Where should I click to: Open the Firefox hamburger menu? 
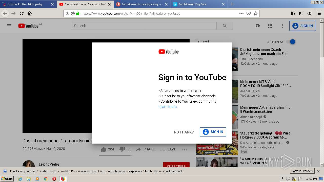319,13
